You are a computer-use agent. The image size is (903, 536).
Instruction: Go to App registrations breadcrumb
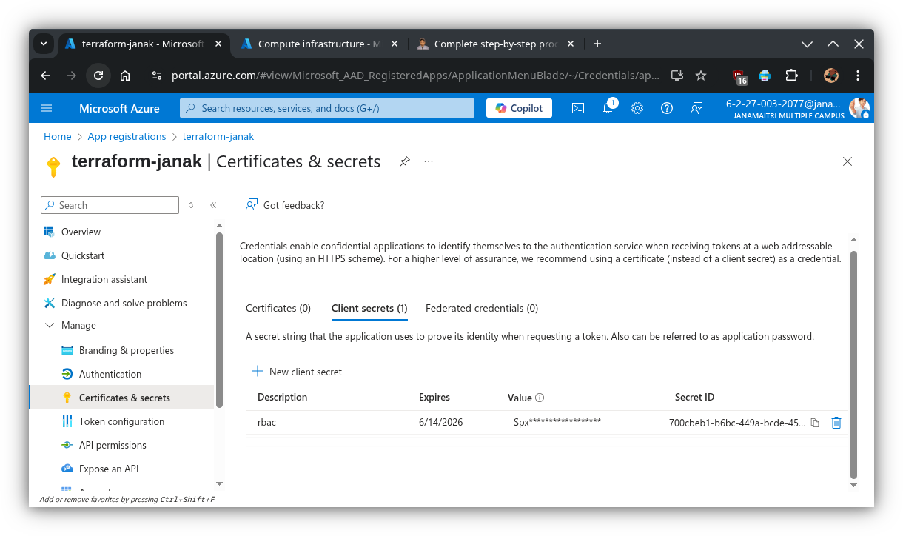pyautogui.click(x=127, y=136)
